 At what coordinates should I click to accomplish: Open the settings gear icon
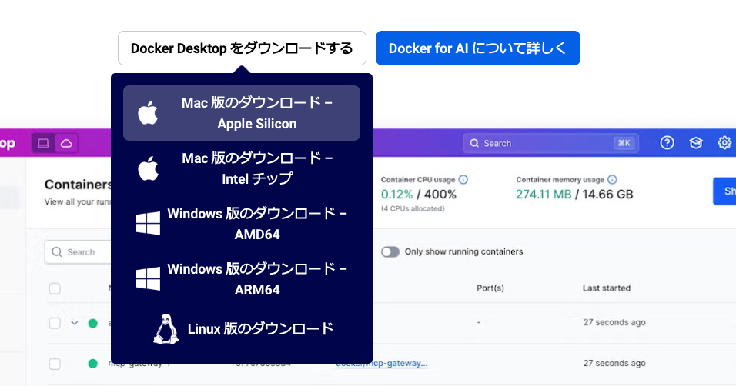pyautogui.click(x=724, y=143)
